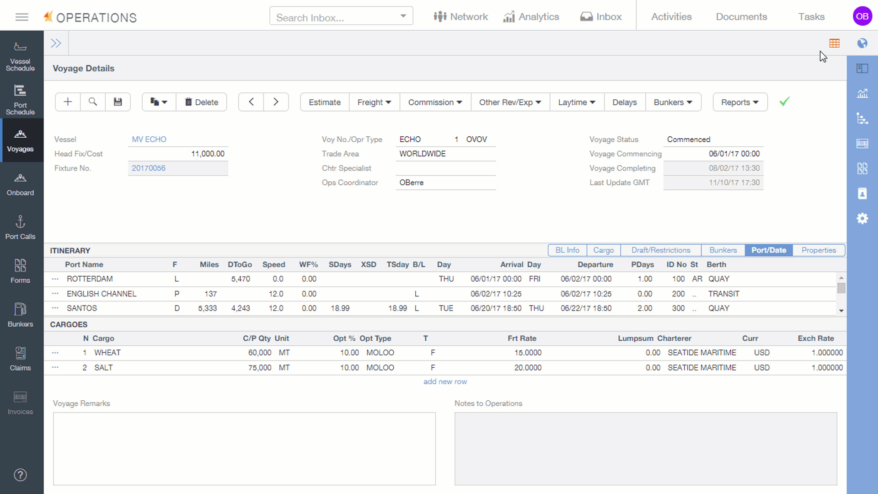Toggle the hamburger main menu

coord(21,17)
